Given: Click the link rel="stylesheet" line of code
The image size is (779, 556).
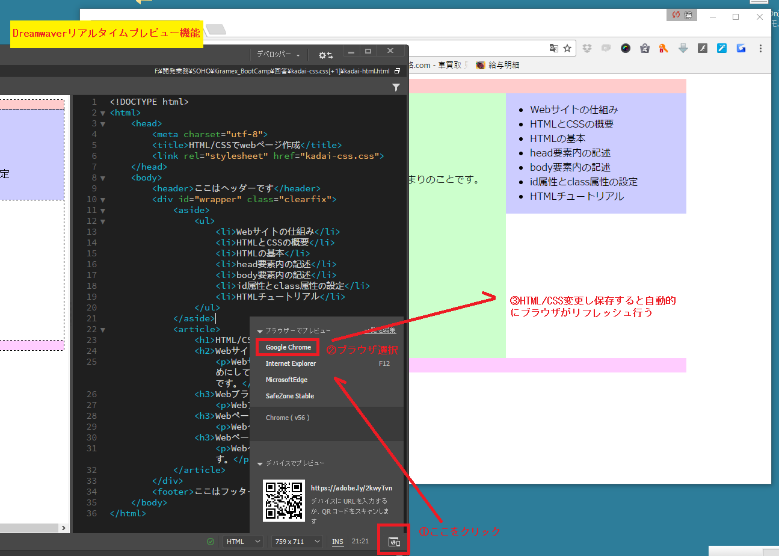Looking at the screenshot, I should click(x=268, y=156).
